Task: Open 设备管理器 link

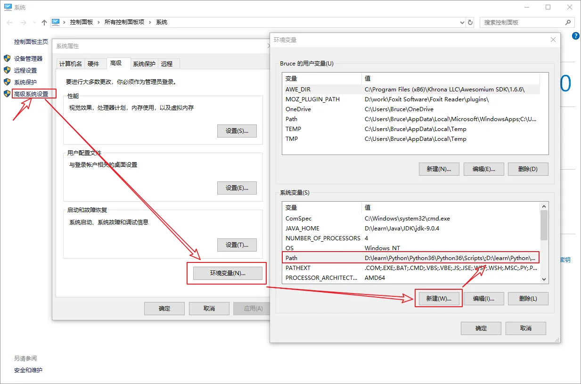Action: (x=28, y=58)
